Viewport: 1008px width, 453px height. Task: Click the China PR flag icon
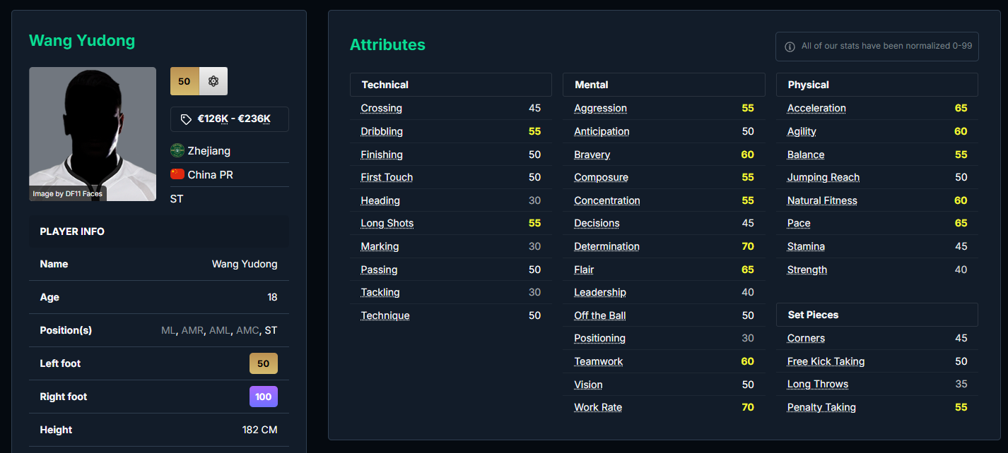click(x=177, y=174)
